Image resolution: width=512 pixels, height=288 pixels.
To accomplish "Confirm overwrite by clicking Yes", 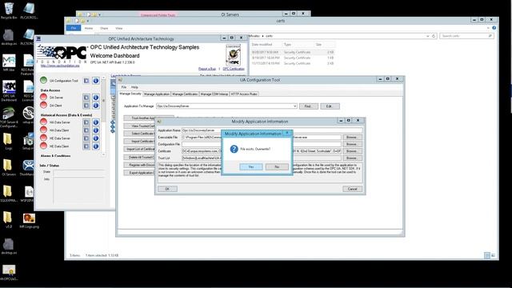I will pos(251,167).
